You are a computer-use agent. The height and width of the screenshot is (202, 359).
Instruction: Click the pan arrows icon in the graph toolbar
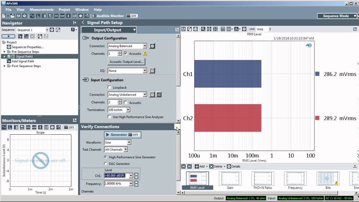pyautogui.click(x=209, y=29)
